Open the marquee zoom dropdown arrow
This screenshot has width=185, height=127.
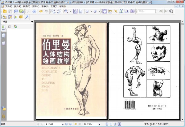(x=70, y=11)
